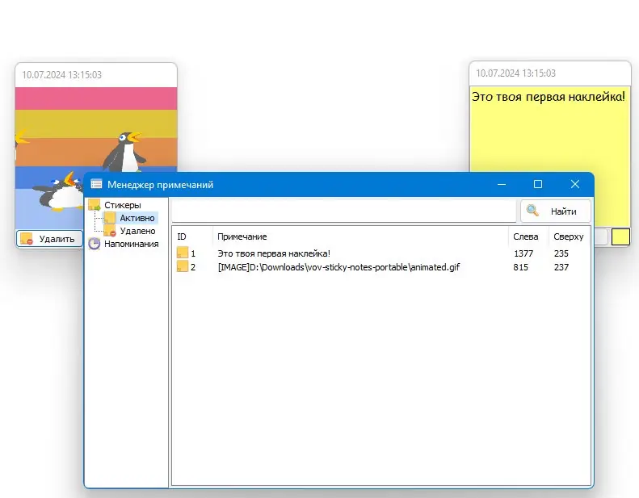The image size is (639, 498).
Task: Click the Стикеры folder icon
Action: [95, 204]
